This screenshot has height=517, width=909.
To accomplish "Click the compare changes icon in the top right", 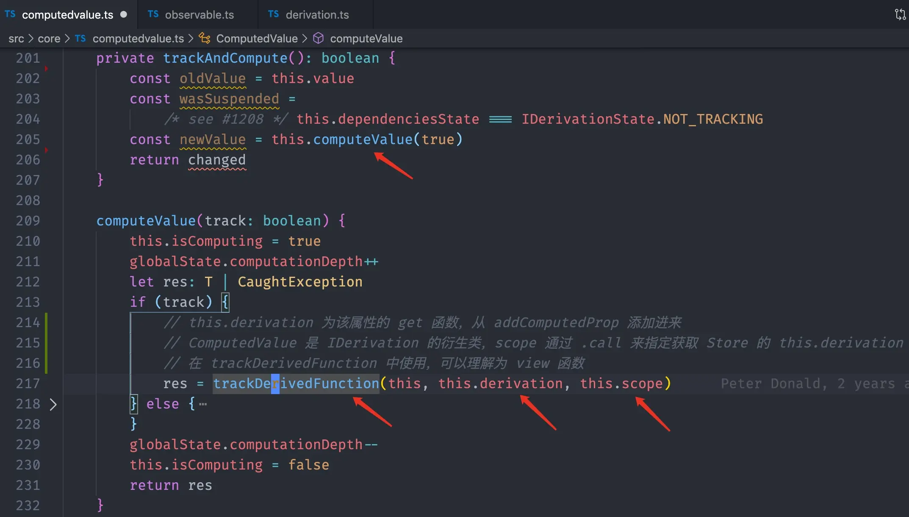I will coord(900,14).
